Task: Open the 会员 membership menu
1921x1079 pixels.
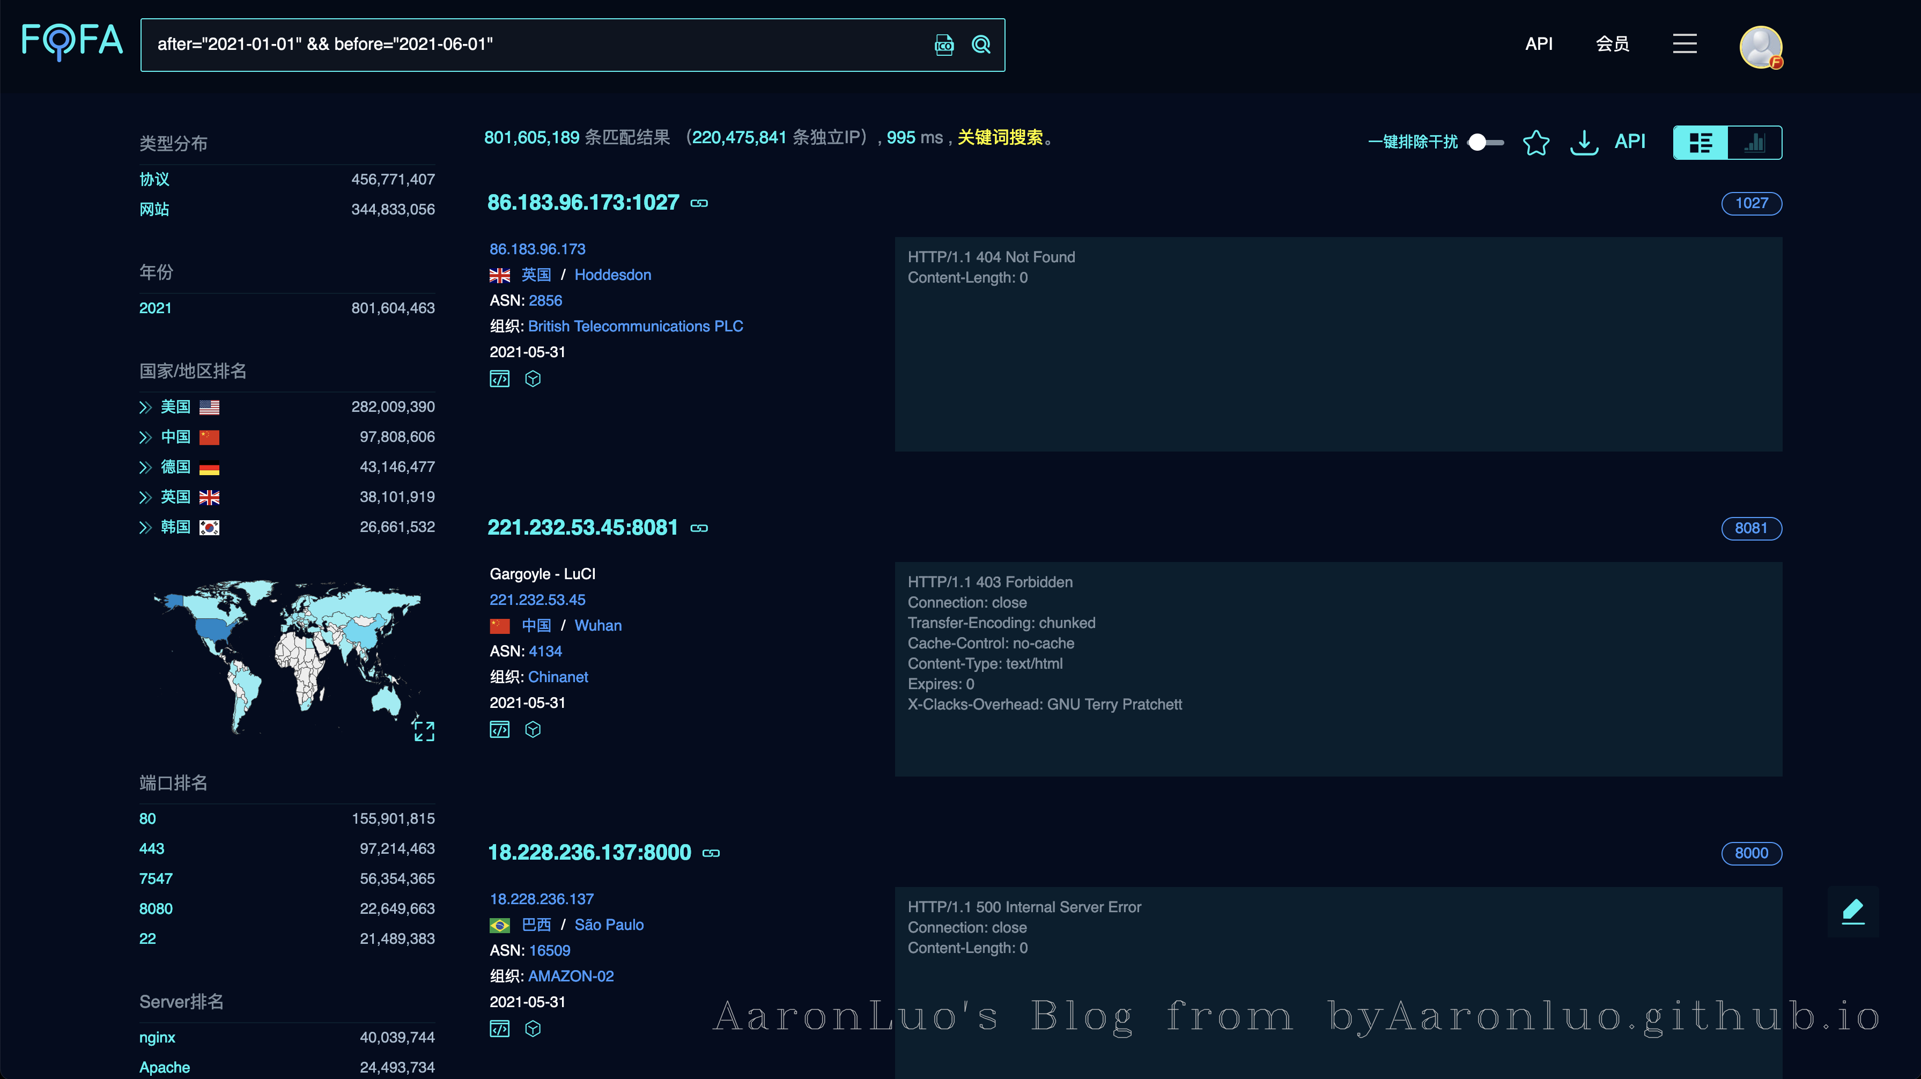Action: coord(1612,44)
